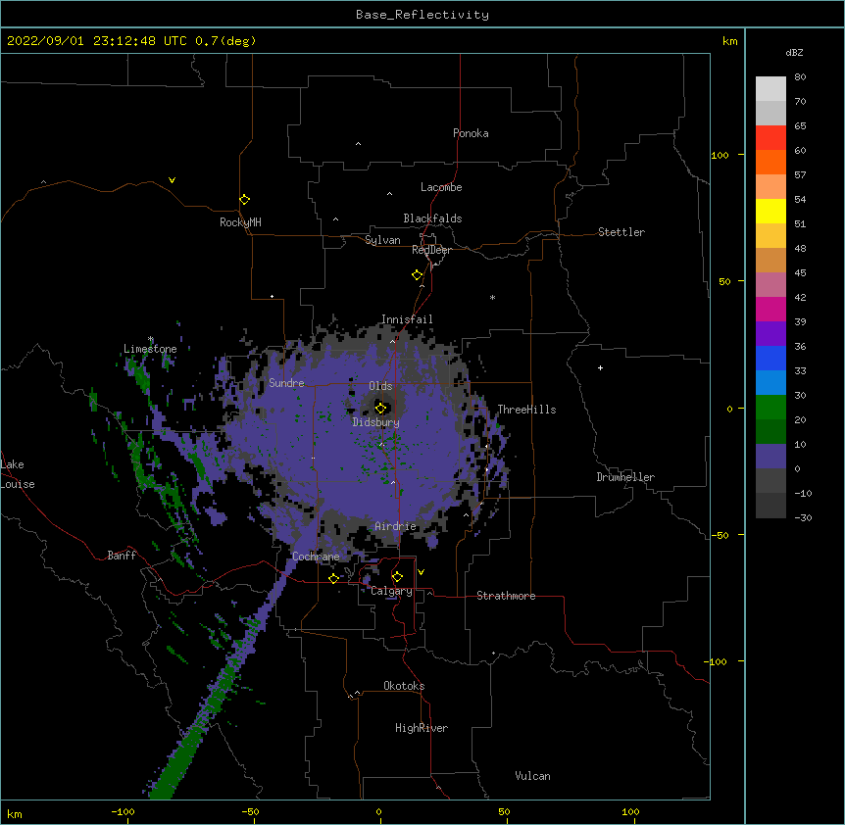The width and height of the screenshot is (845, 825).
Task: Click the Vulcan town label
Action: coord(532,776)
